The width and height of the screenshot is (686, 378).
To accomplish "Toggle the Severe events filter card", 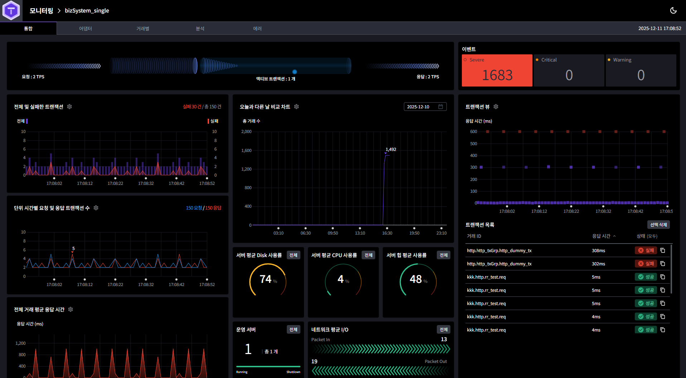I will (x=497, y=70).
